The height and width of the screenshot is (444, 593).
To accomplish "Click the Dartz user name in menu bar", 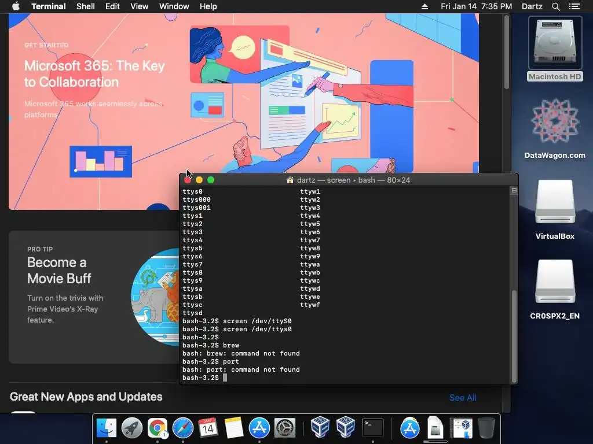I will click(532, 6).
